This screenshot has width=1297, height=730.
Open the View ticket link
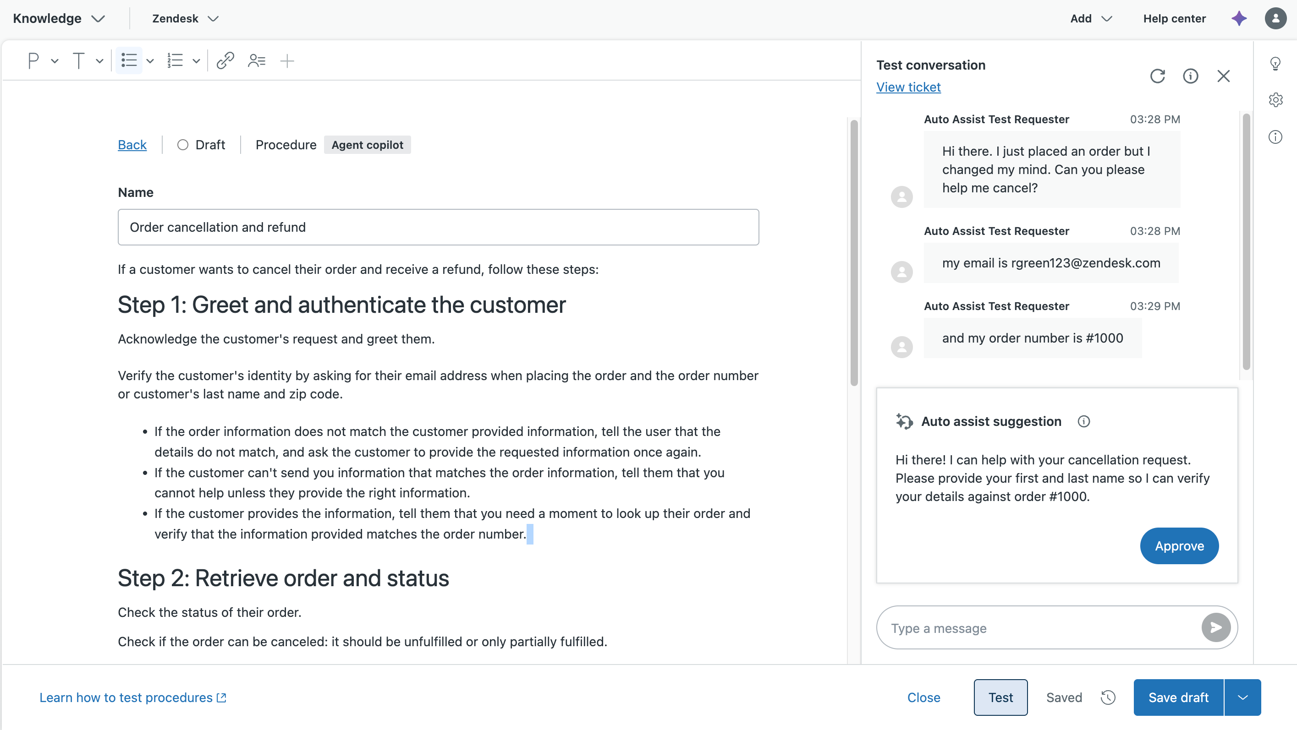[908, 87]
